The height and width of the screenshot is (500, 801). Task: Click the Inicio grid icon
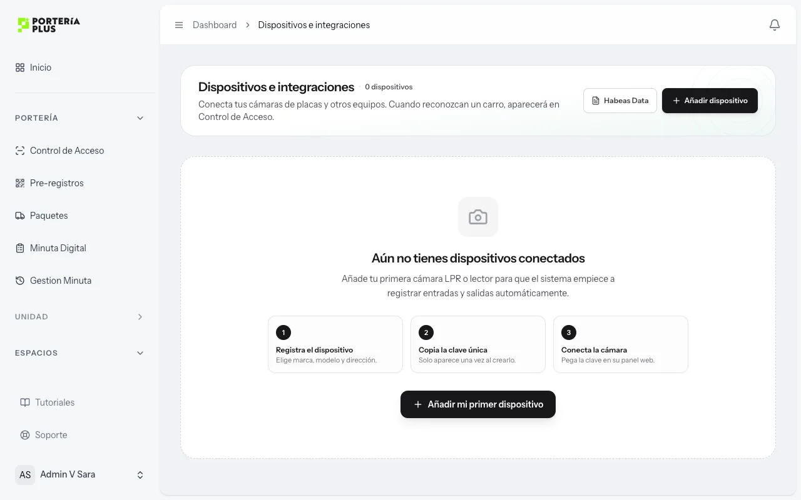pos(20,67)
